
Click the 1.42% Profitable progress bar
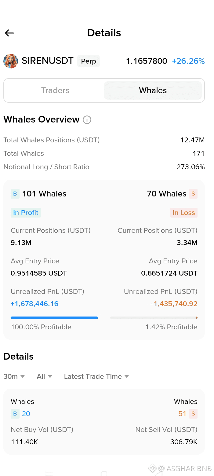pos(154,318)
